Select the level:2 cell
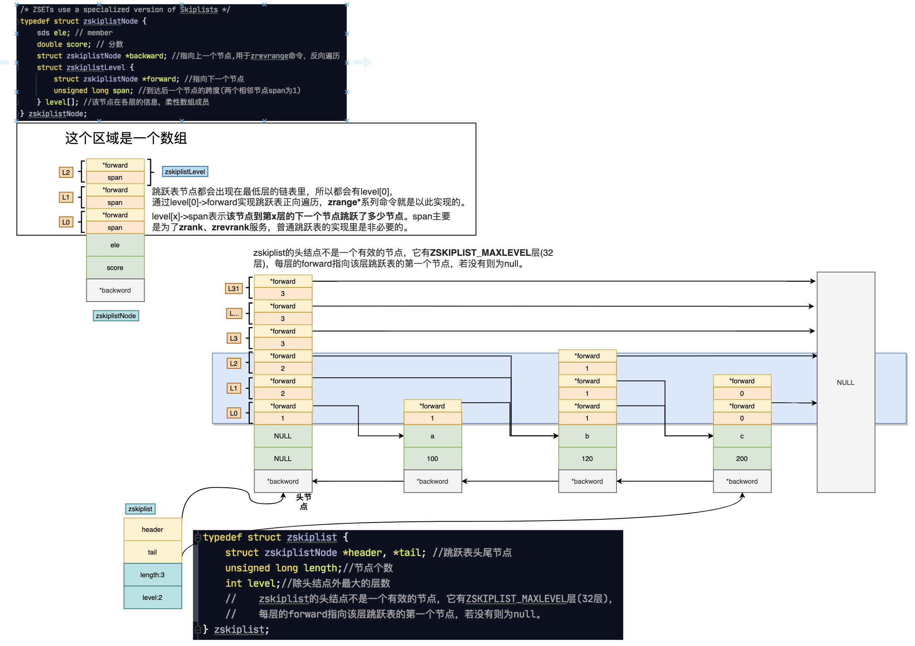Screen dimensions: 915x646 click(x=153, y=597)
